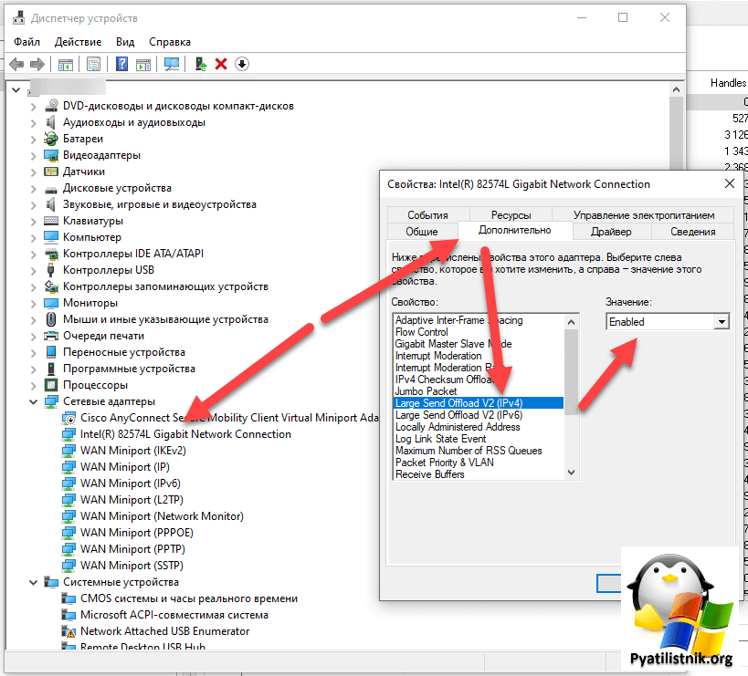
Task: Switch to the Драйвер tab
Action: 610,232
